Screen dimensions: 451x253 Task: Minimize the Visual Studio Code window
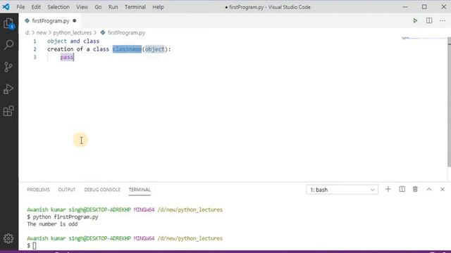pyautogui.click(x=405, y=7)
